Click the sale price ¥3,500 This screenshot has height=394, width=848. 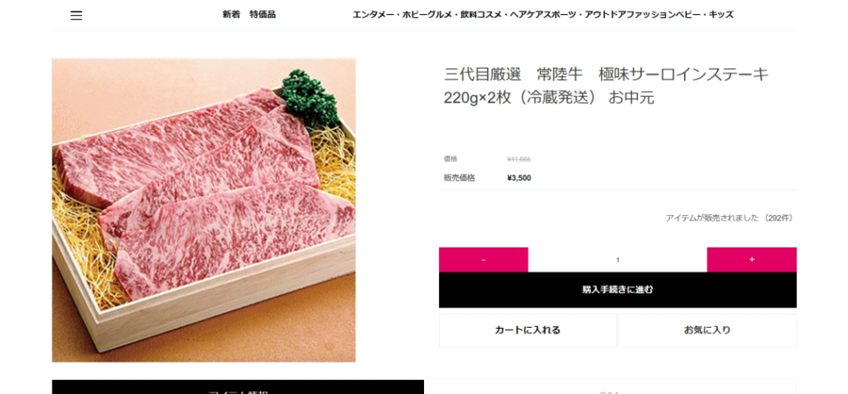[519, 178]
